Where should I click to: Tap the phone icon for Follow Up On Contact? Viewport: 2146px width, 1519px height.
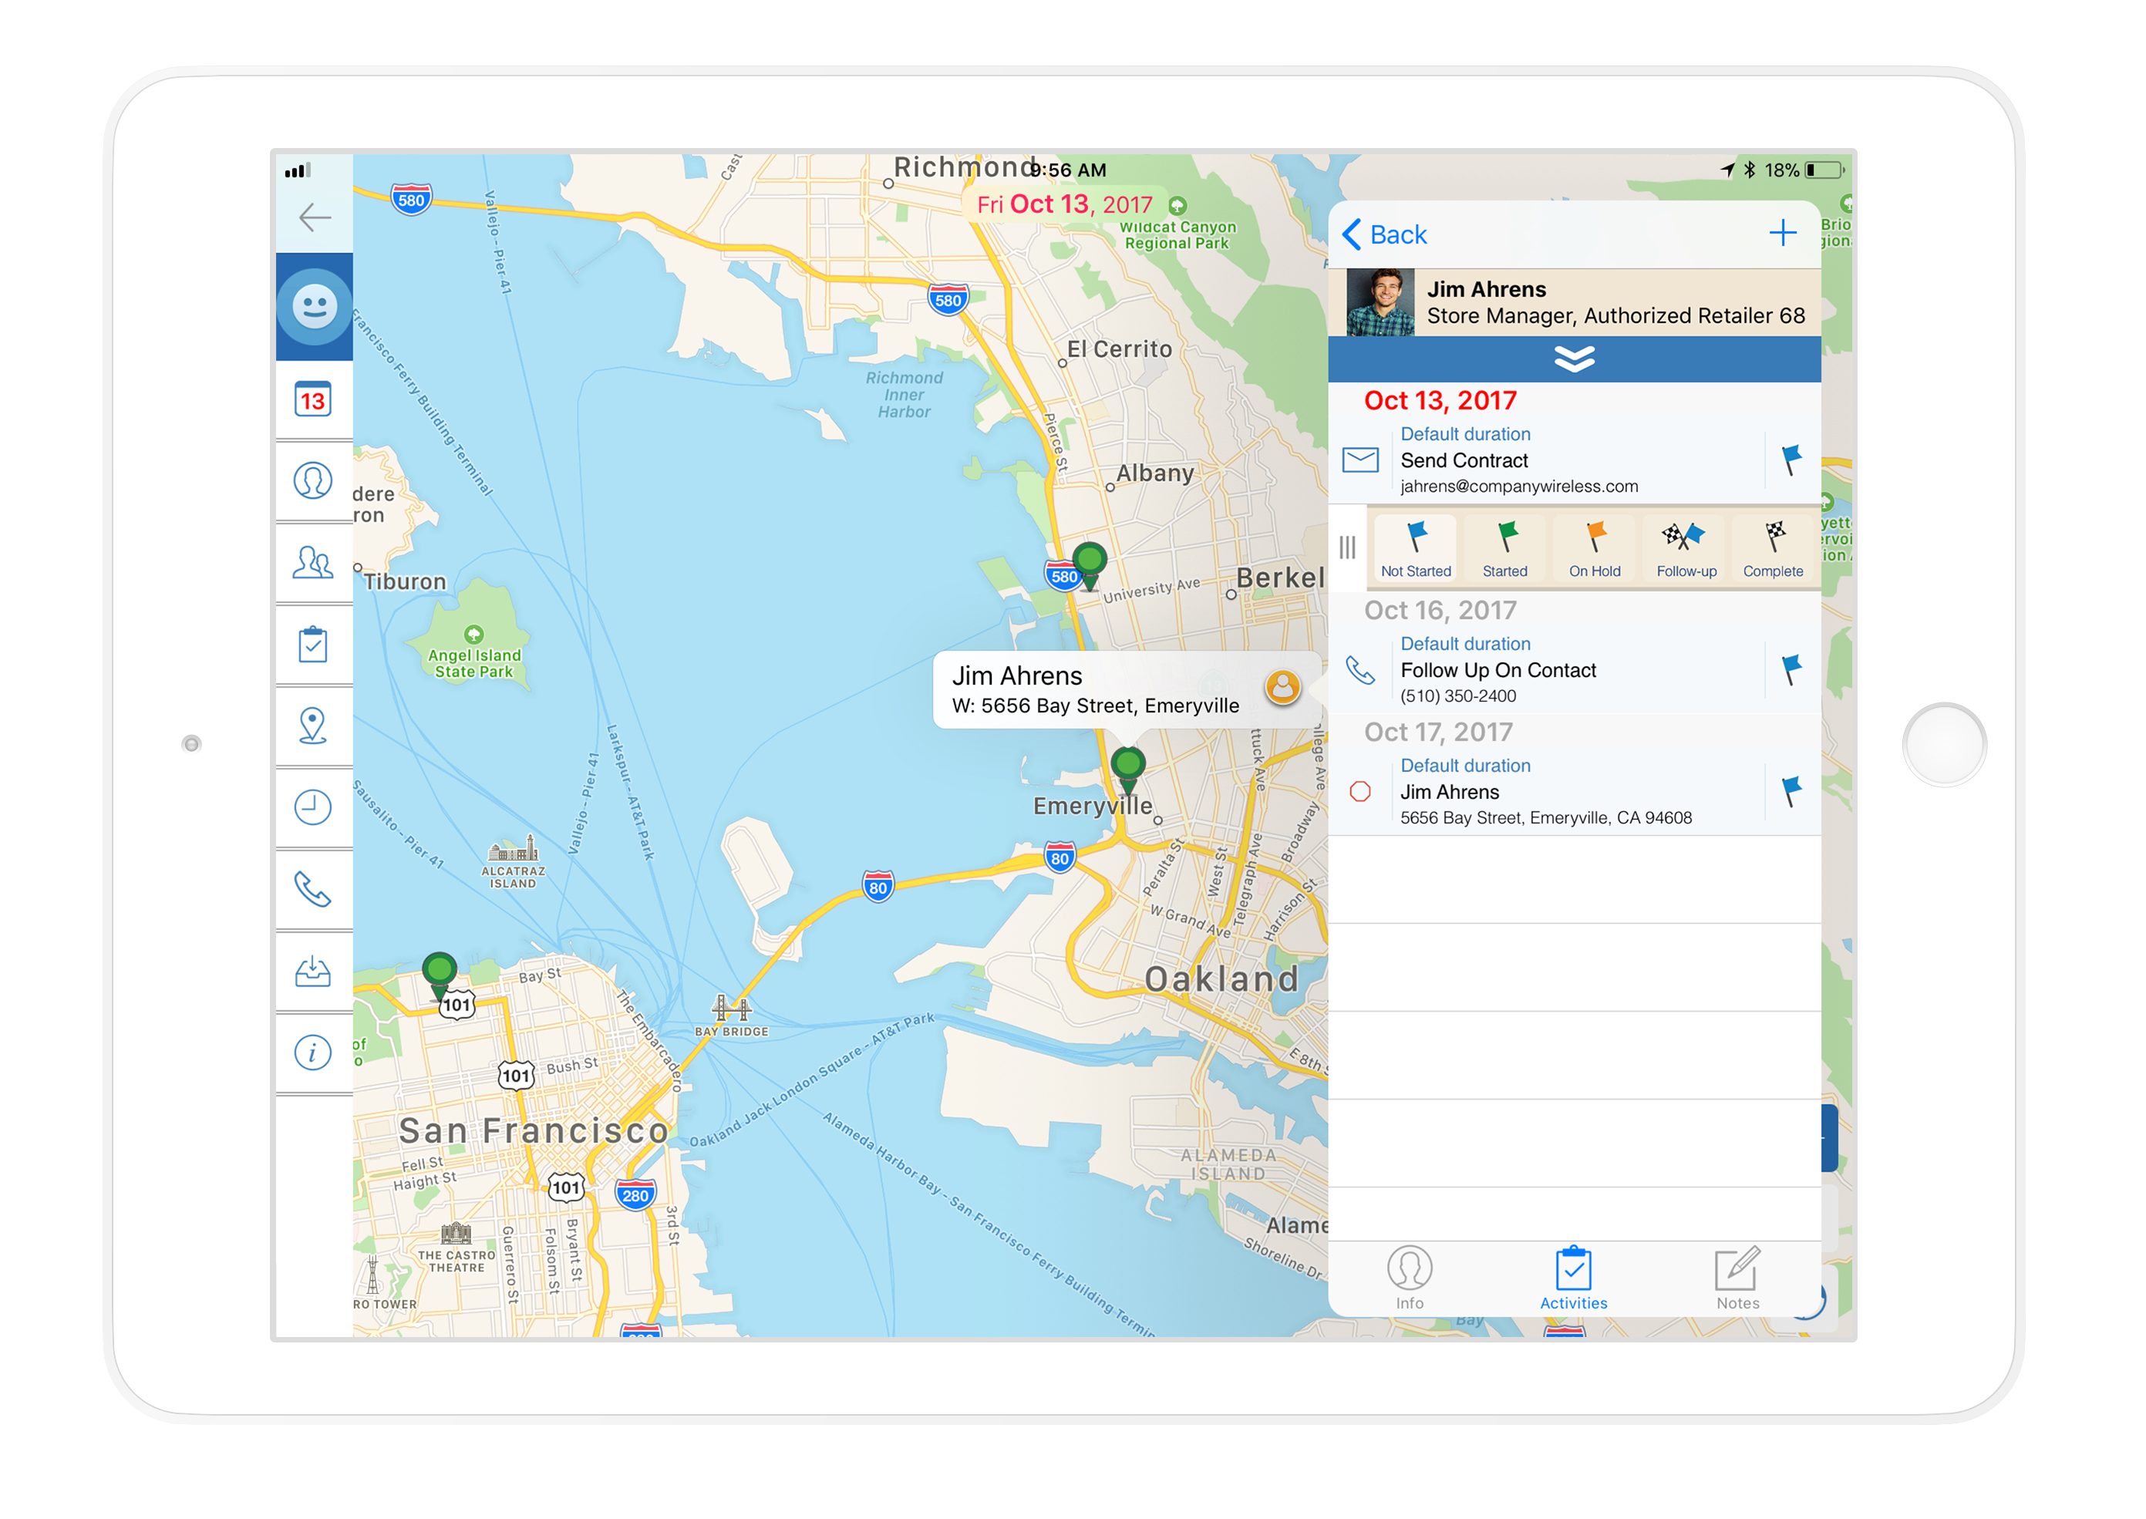pos(1360,670)
